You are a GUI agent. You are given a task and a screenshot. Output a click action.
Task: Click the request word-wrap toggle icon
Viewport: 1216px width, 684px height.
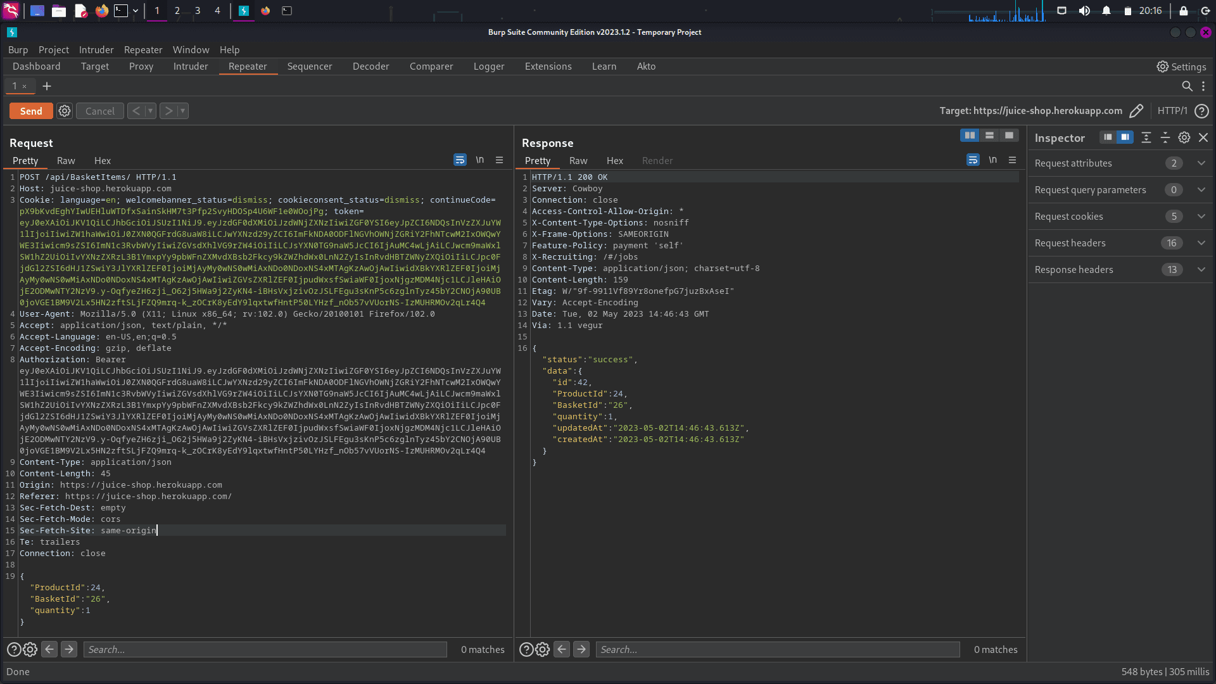click(x=460, y=160)
